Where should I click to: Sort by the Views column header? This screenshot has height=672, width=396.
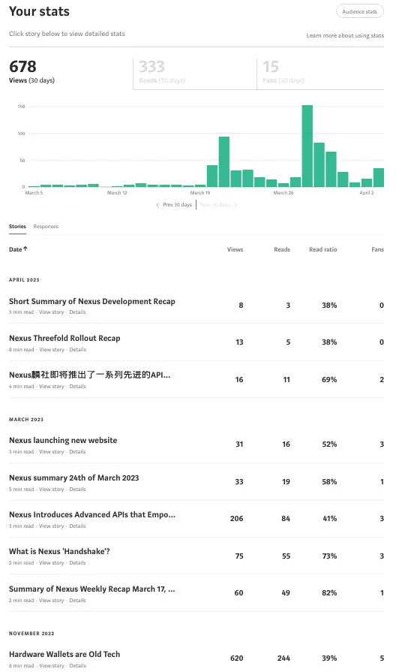[x=235, y=249]
